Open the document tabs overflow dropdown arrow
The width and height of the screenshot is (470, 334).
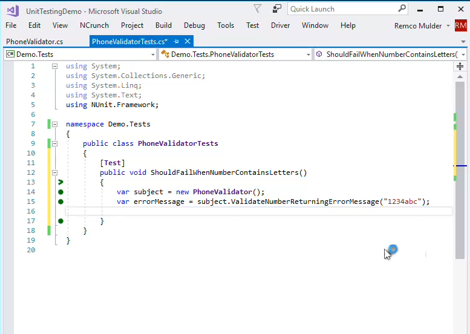[463, 42]
